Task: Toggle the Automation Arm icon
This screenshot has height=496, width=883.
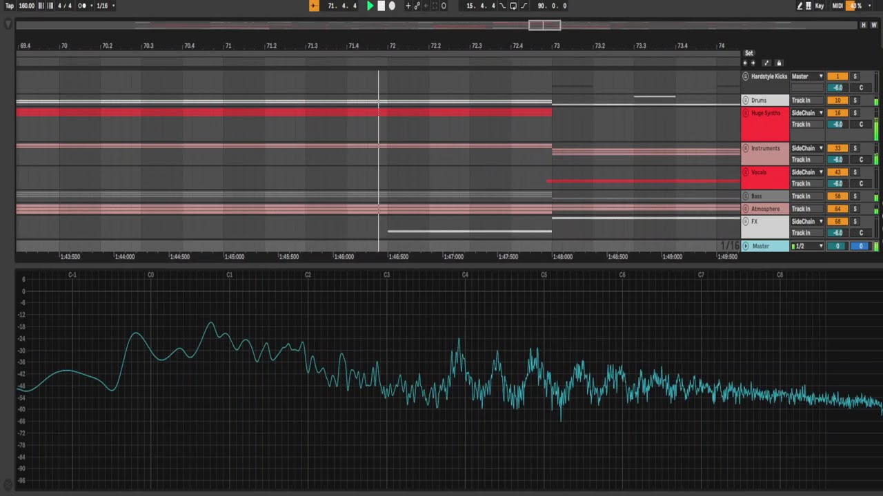Action: point(417,6)
